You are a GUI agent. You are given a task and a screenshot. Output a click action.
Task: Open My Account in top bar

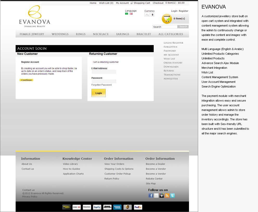(122, 3)
